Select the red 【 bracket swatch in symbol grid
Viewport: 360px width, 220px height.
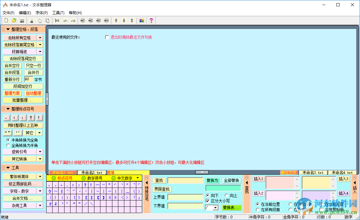click(98, 198)
